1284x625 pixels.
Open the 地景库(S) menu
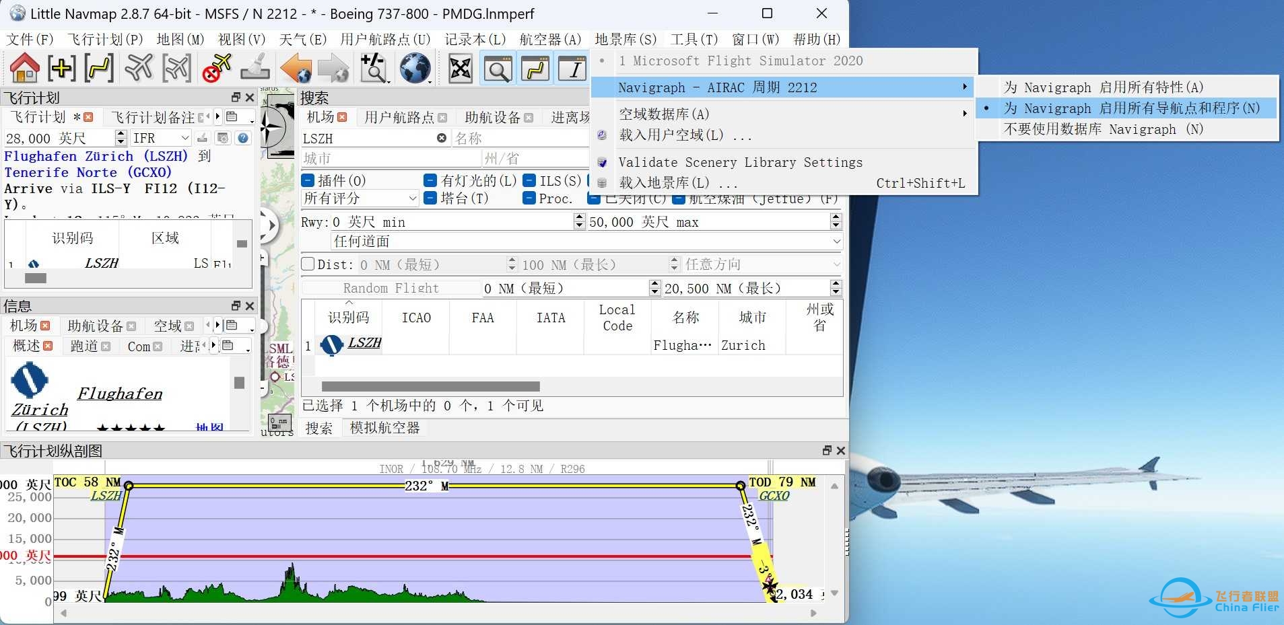click(626, 40)
